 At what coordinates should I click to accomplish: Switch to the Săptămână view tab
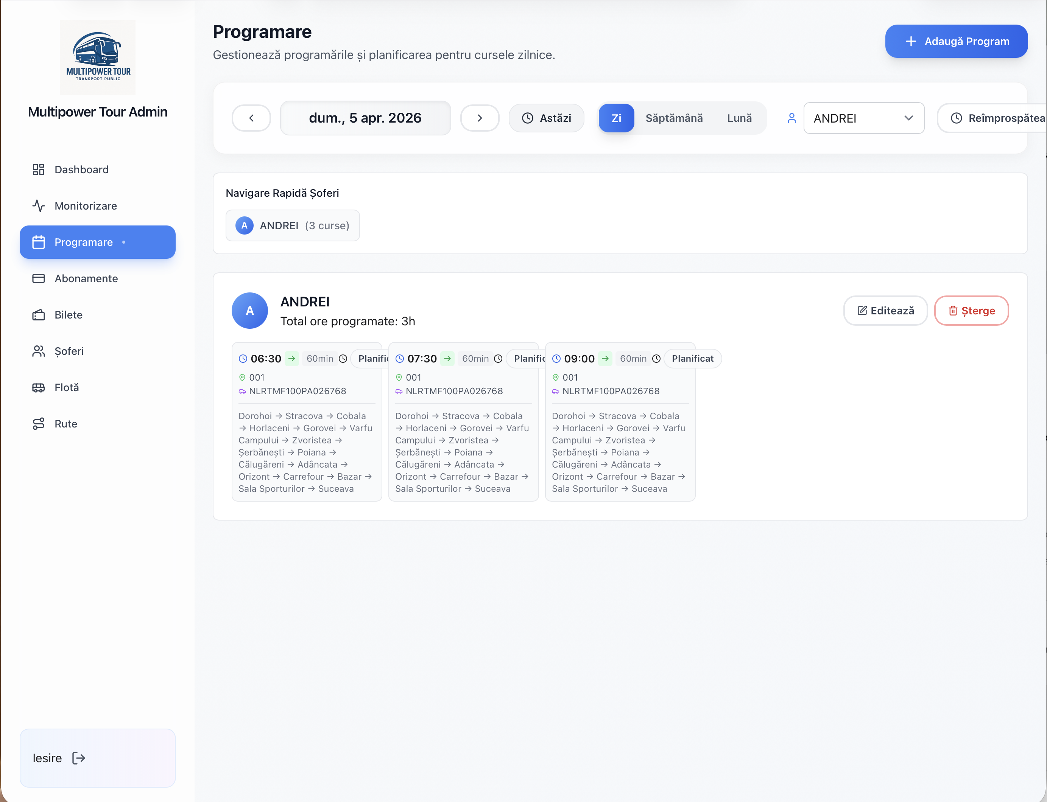coord(674,118)
